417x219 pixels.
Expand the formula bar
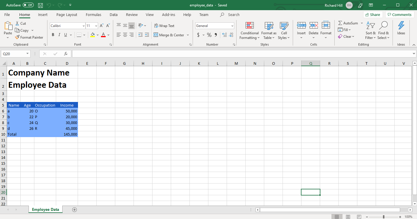point(414,54)
